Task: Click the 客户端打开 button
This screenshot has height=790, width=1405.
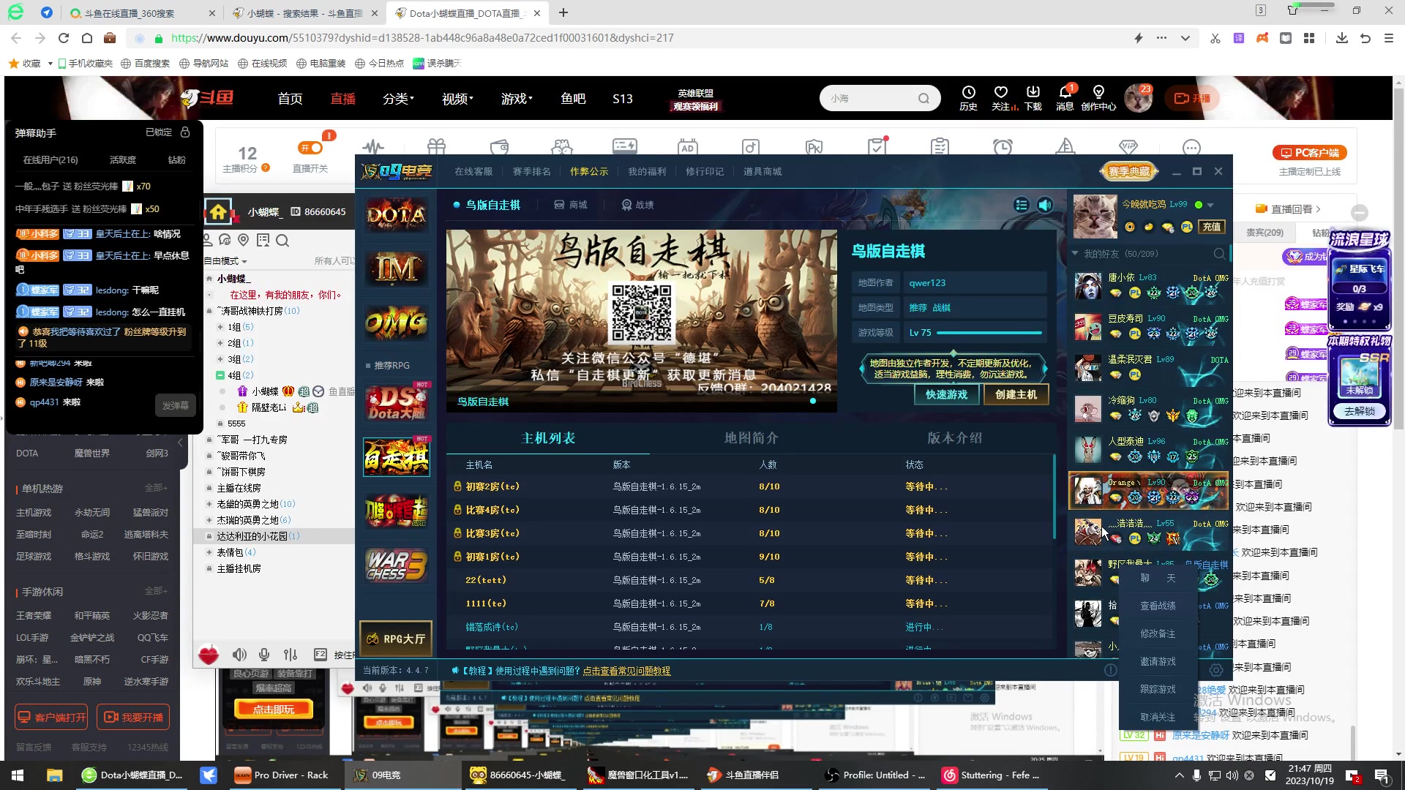Action: point(51,718)
